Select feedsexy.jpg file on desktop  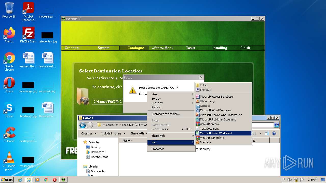click(x=28, y=112)
